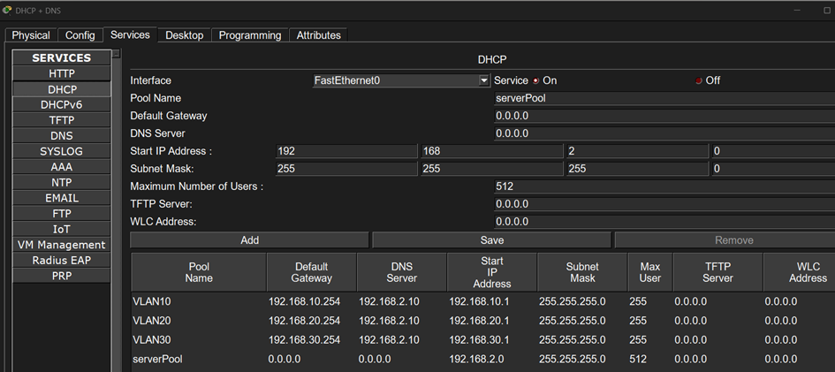Click start IP cell 192.168.10.1
The width and height of the screenshot is (835, 372).
coord(479,301)
